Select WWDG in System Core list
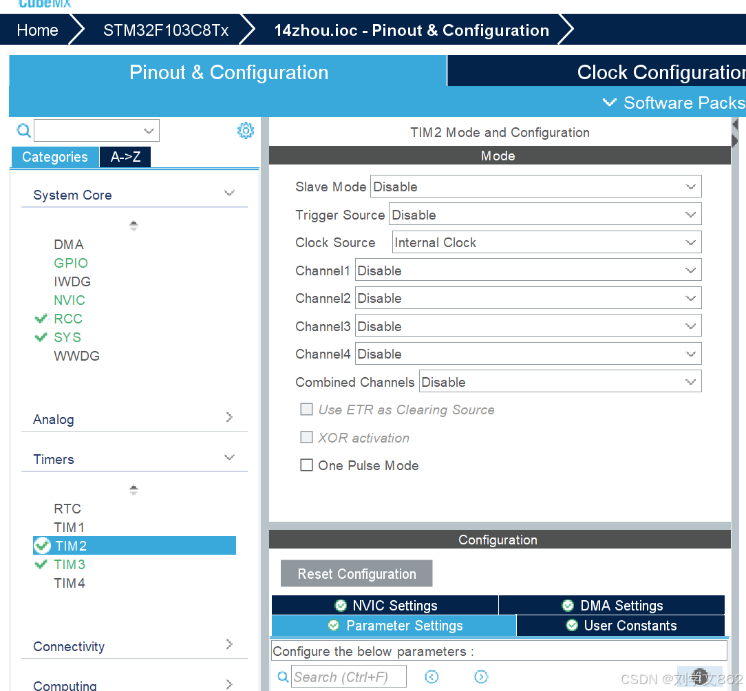The height and width of the screenshot is (691, 746). click(76, 356)
